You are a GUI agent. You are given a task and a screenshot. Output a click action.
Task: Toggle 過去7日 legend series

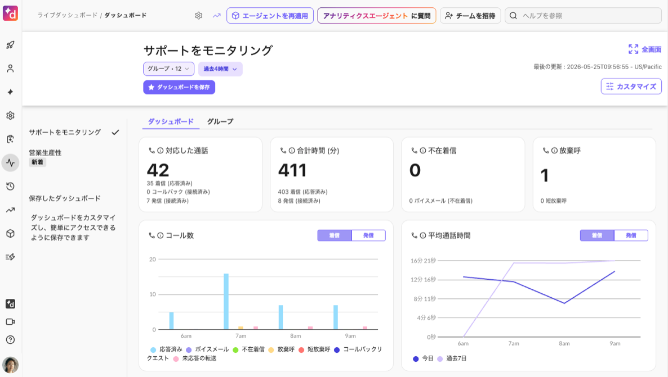point(452,358)
